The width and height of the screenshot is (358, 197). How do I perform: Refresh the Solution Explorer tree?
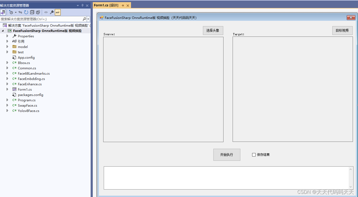(x=26, y=12)
